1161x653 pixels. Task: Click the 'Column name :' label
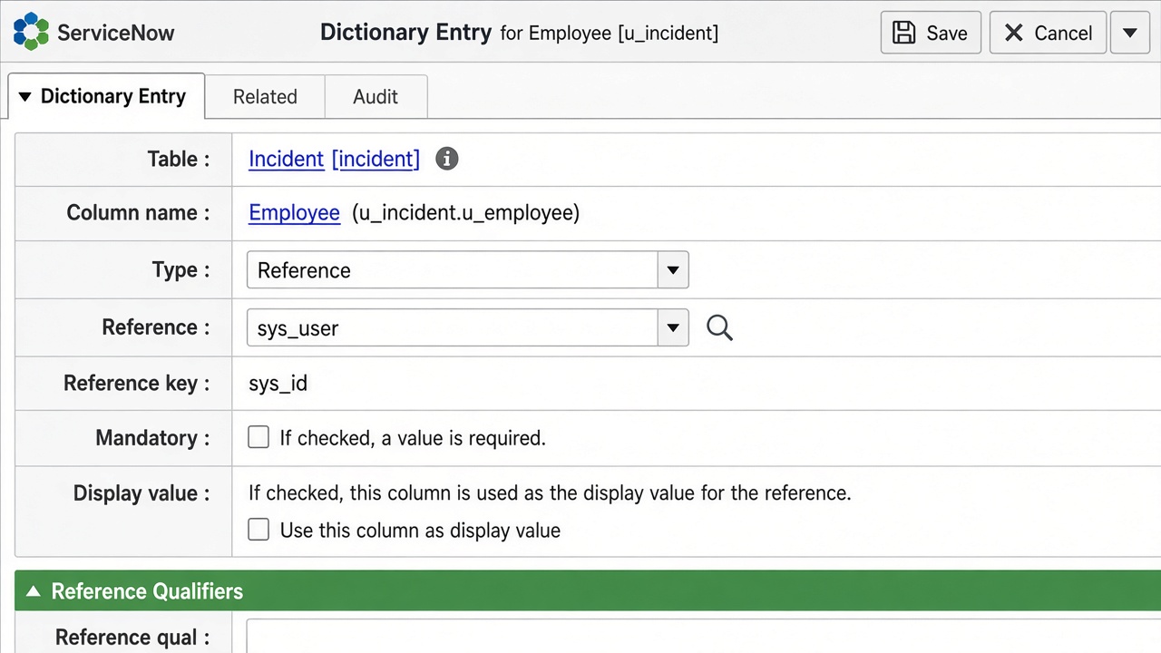(x=138, y=212)
